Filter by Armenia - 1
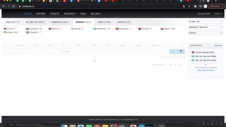The image size is (226, 127). 10,29
